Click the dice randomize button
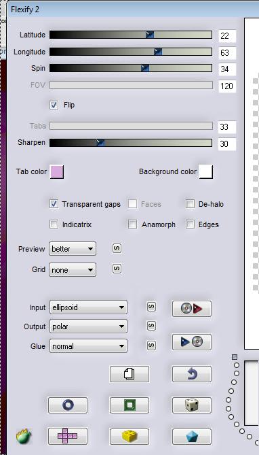Image resolution: width=259 pixels, height=455 pixels. (192, 405)
